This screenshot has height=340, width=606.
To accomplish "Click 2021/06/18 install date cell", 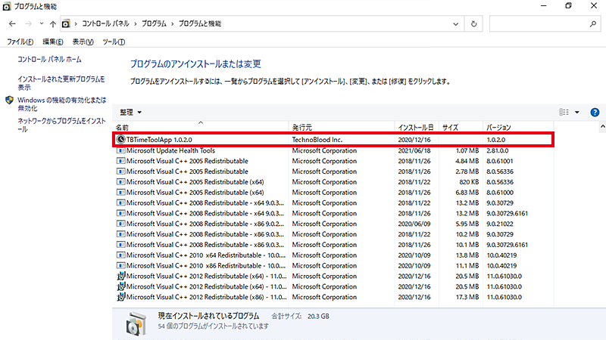I will 414,150.
